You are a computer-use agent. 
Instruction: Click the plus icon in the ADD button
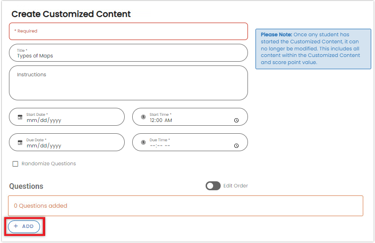click(x=16, y=227)
